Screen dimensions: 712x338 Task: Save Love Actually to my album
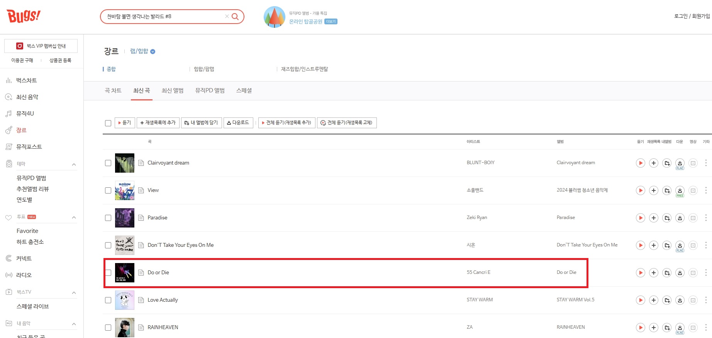667,300
